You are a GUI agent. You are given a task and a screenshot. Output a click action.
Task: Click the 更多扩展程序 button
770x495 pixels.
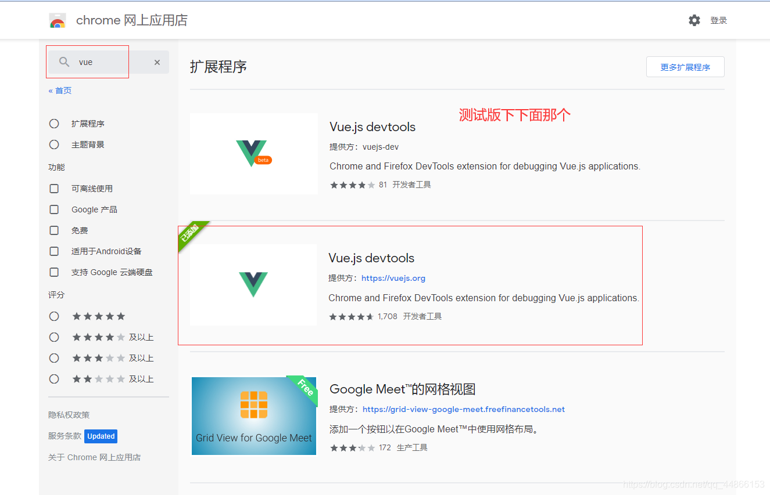(685, 67)
